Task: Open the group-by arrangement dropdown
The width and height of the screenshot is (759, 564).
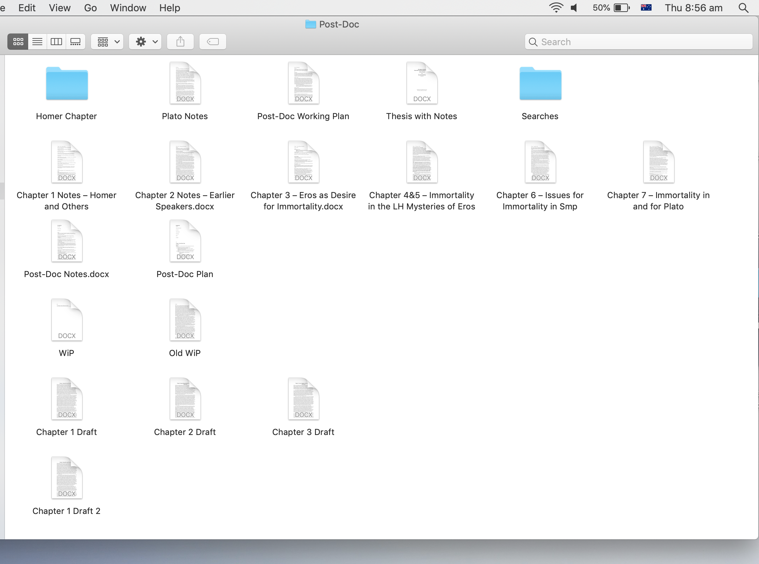Action: coord(107,42)
